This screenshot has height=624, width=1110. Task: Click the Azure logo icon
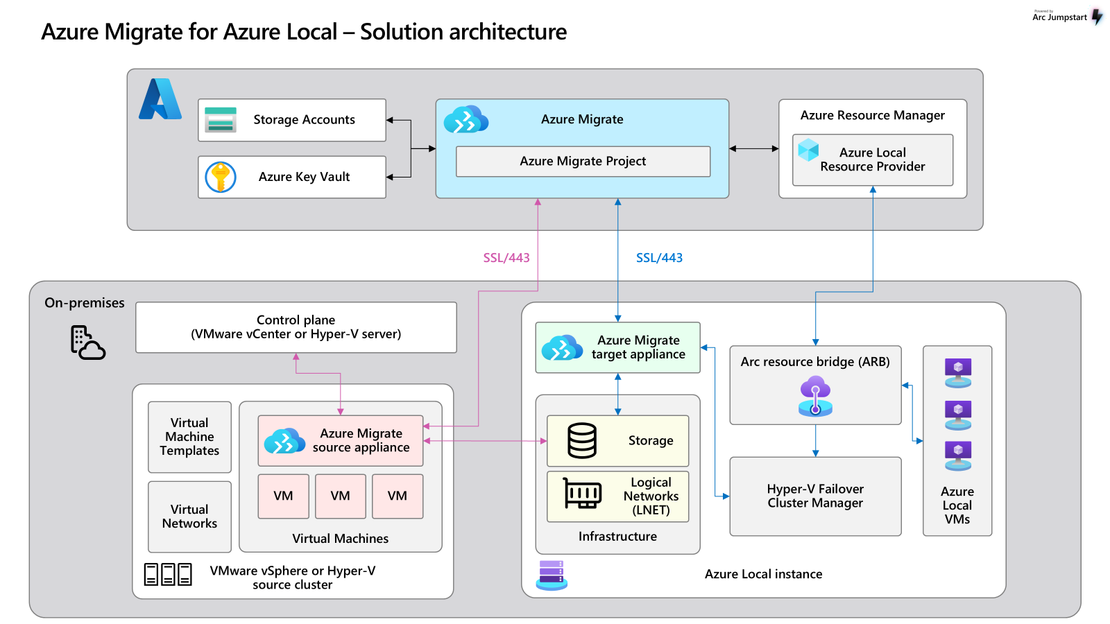click(160, 99)
